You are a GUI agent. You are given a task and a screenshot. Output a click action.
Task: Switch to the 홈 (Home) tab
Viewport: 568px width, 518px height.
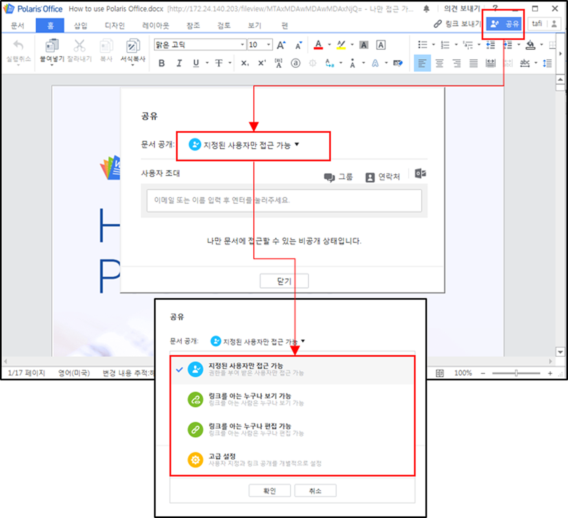pos(50,25)
